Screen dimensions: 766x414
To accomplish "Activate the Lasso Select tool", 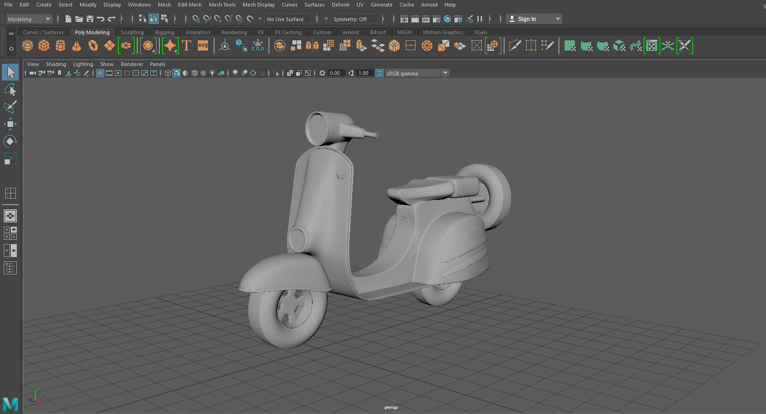I will [10, 89].
